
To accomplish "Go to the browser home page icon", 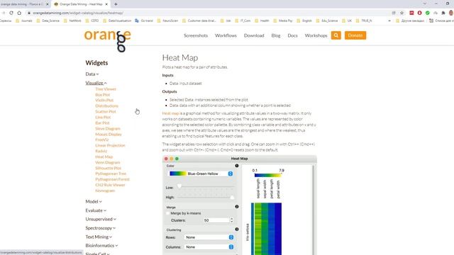I will point(19,13).
